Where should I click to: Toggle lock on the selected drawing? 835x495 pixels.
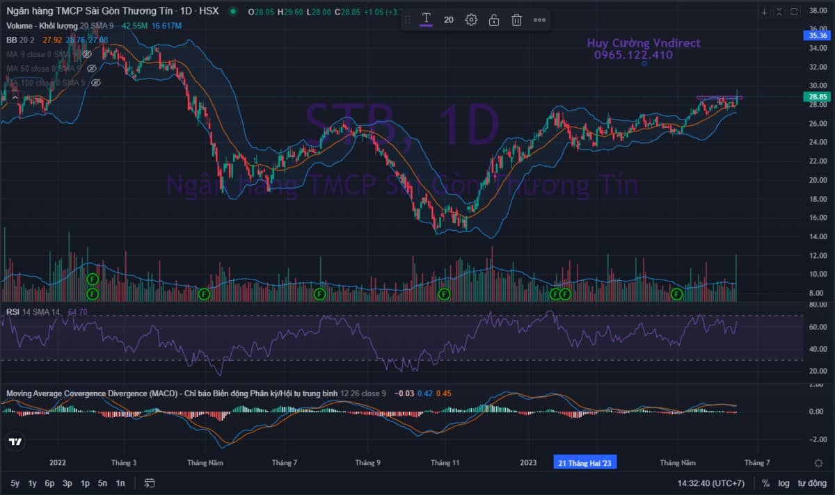(x=493, y=19)
